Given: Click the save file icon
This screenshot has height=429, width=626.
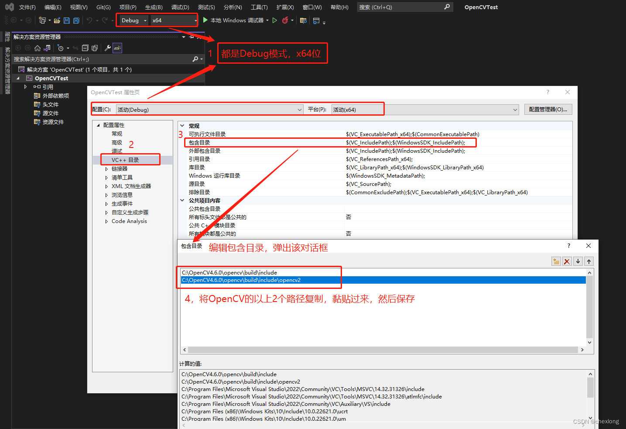Looking at the screenshot, I should 67,20.
